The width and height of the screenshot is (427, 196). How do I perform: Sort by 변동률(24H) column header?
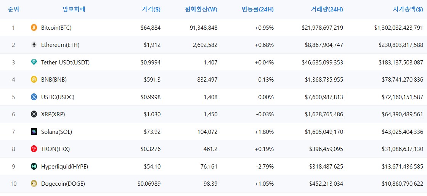pos(258,9)
